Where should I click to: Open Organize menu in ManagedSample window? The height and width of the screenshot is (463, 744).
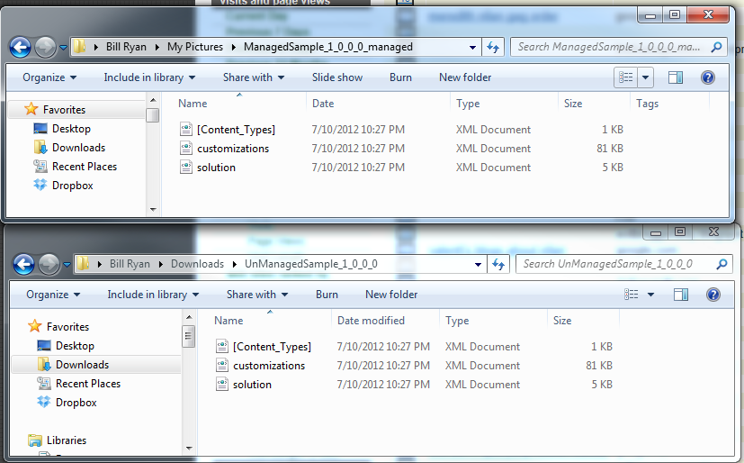click(49, 77)
